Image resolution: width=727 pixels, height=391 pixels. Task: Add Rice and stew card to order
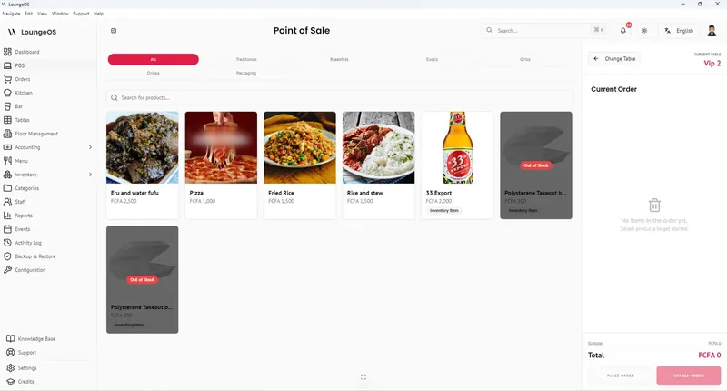tap(379, 165)
